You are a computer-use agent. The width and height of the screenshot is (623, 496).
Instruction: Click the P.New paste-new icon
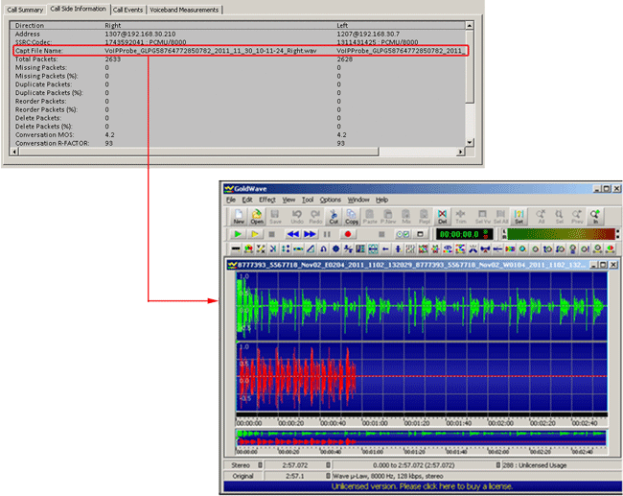tap(388, 217)
